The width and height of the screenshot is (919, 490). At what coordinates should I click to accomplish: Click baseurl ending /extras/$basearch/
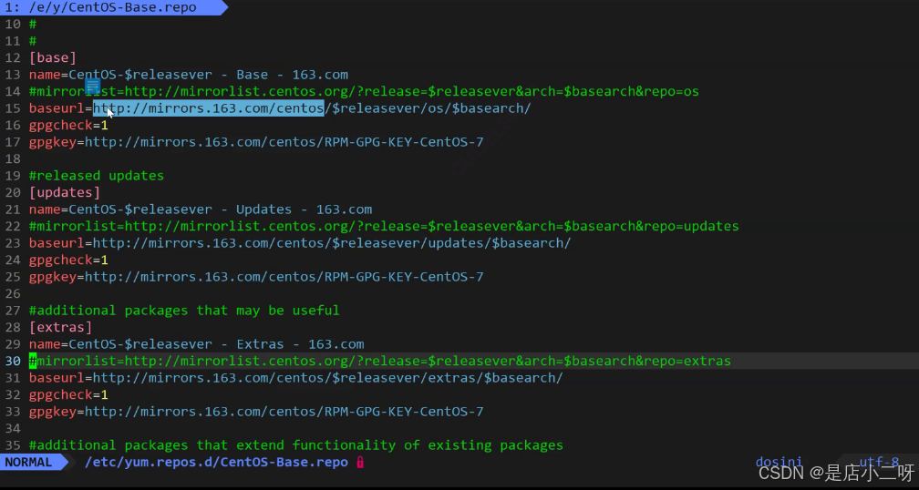(296, 378)
